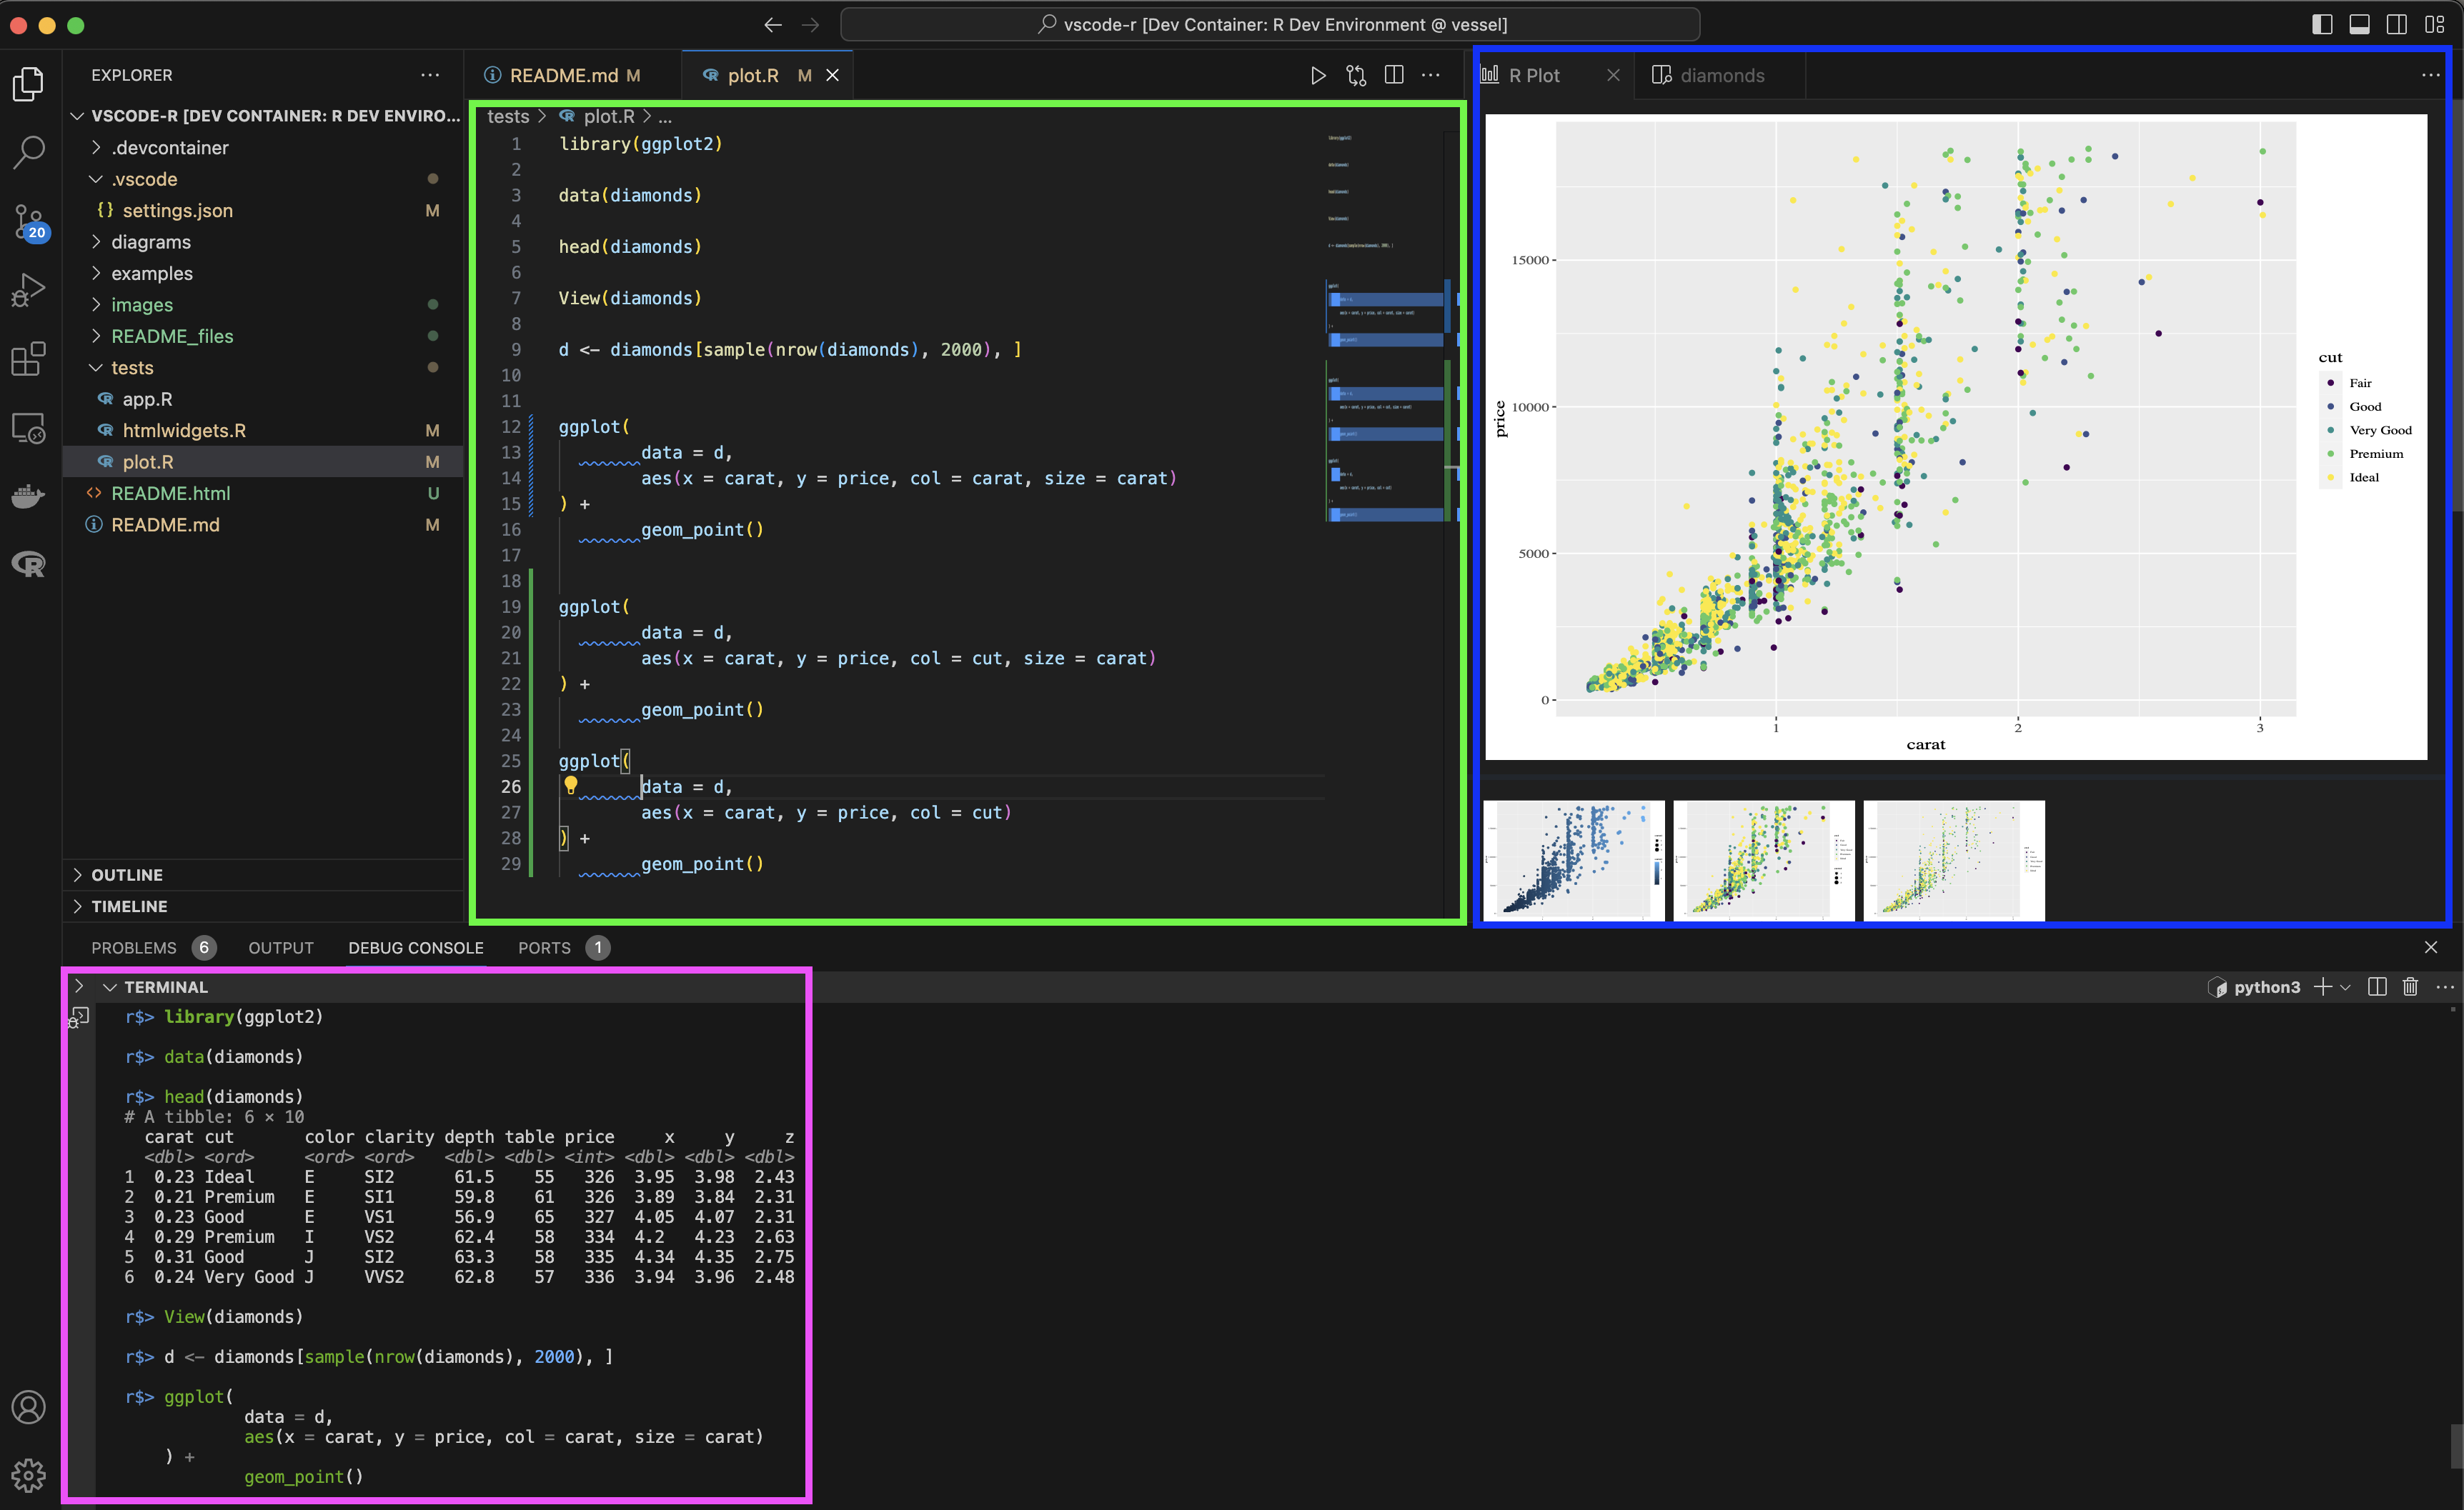Click the code lightbulb on line 26
Image resolution: width=2464 pixels, height=1510 pixels.
pos(571,786)
